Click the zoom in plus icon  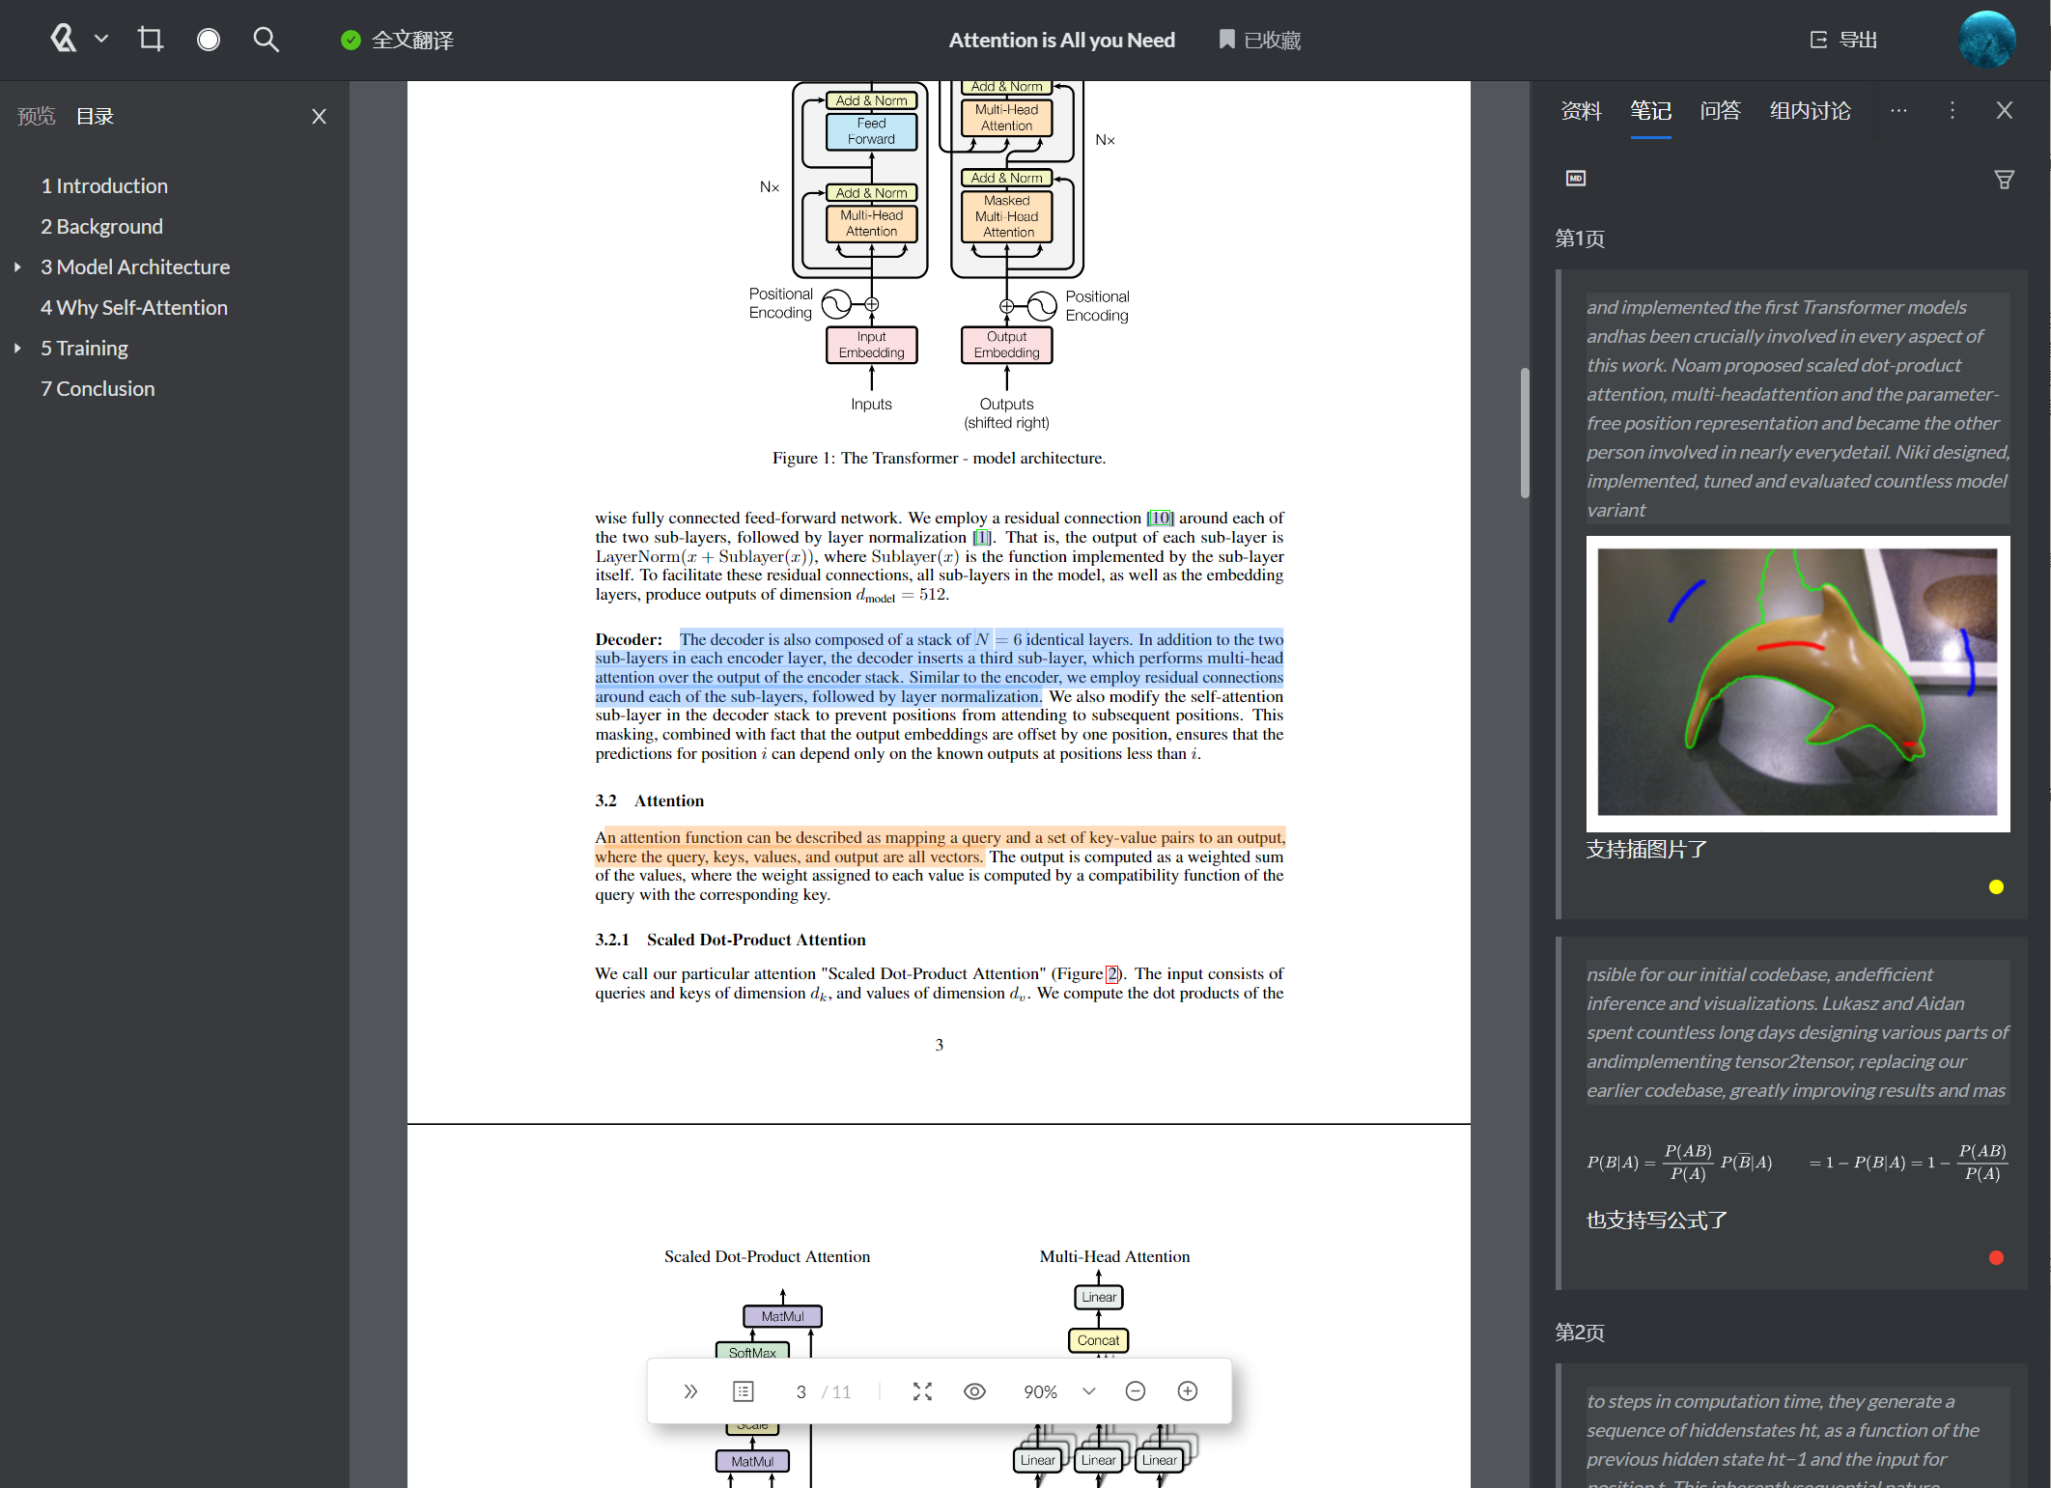(1188, 1391)
